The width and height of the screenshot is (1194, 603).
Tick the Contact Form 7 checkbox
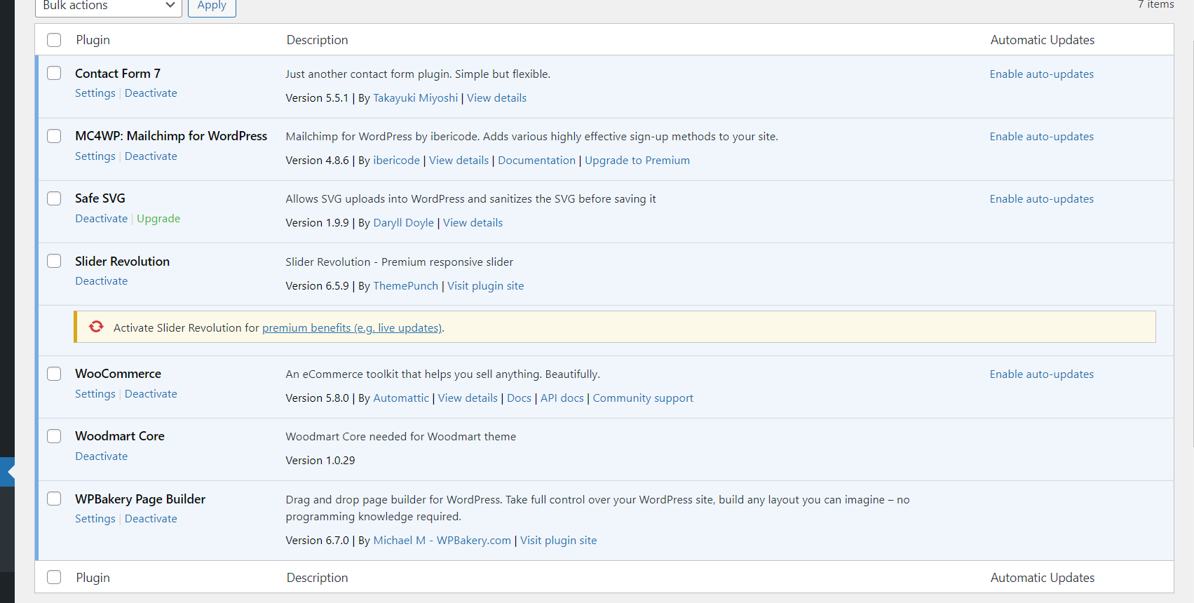[54, 73]
